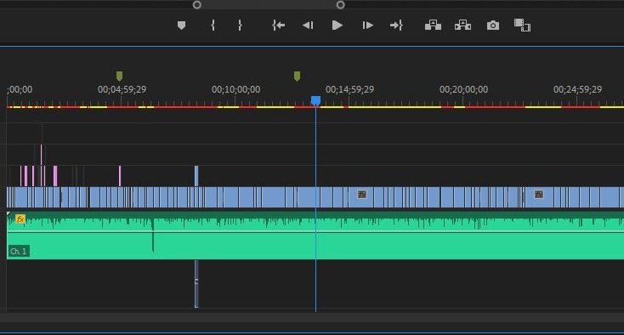Click the fx badge on the video clip near 00;14;59;29
The image size is (624, 335).
point(362,194)
